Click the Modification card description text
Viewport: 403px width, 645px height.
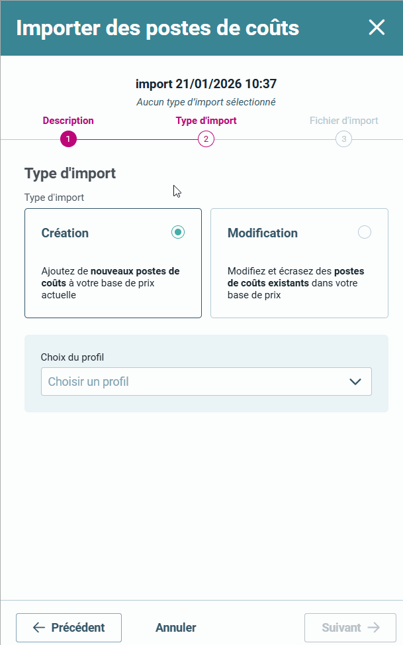pos(295,283)
